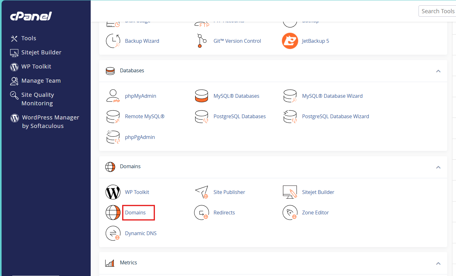Click the PostgreSQL Databases icon

coord(202,117)
